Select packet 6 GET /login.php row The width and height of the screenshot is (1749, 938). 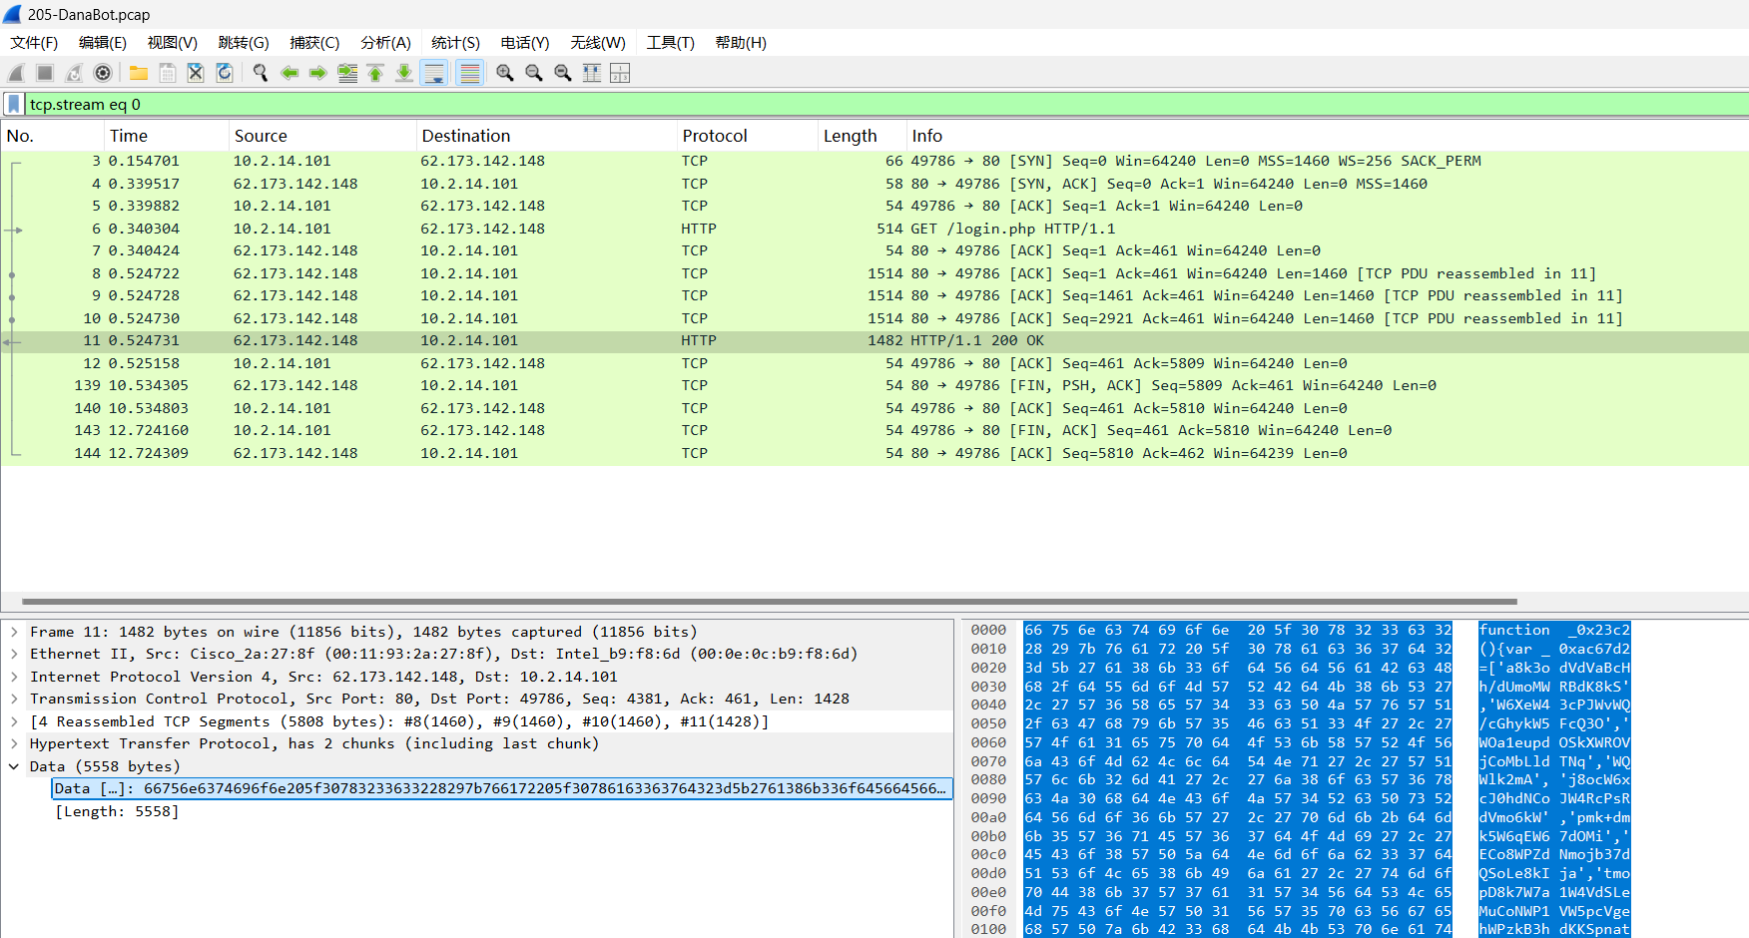pyautogui.click(x=874, y=229)
